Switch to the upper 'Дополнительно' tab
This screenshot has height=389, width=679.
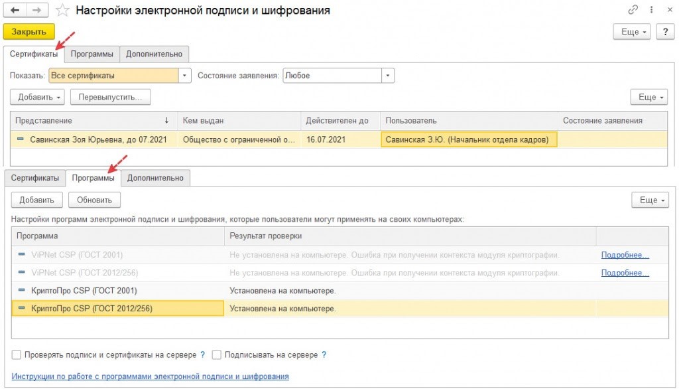154,54
